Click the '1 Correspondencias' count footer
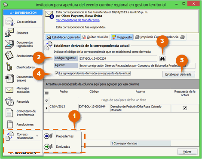Viewport: 202px width, 159px height. 141,143
